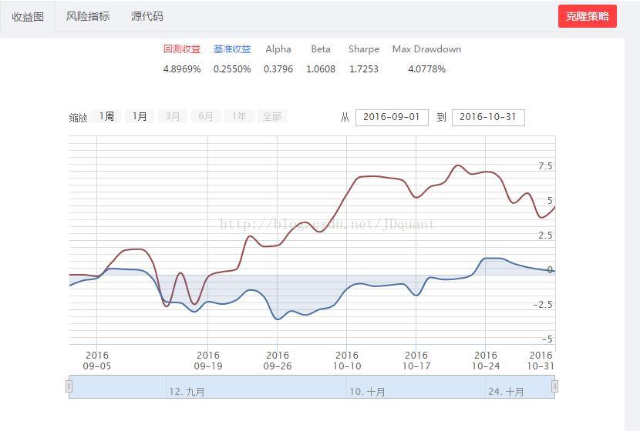Click the x-axis label 2016 09-19
640x431 pixels.
pos(208,360)
